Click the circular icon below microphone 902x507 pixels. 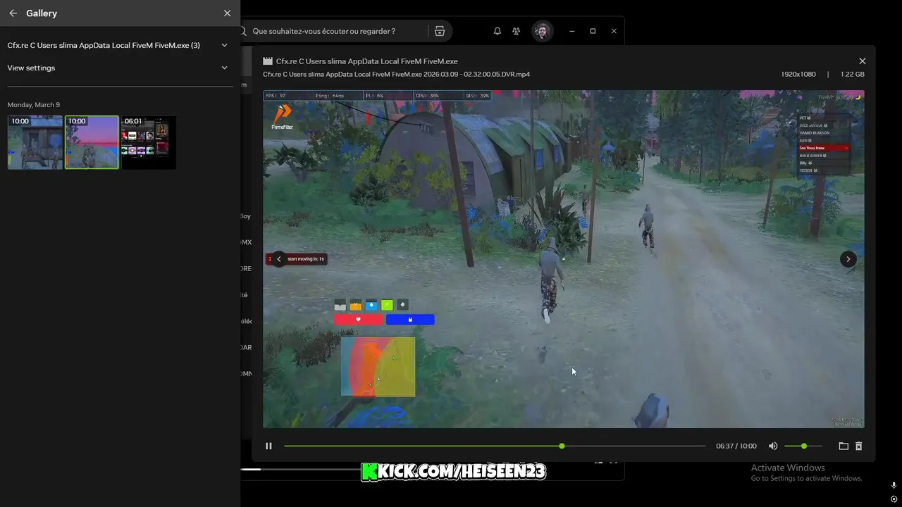pyautogui.click(x=894, y=499)
